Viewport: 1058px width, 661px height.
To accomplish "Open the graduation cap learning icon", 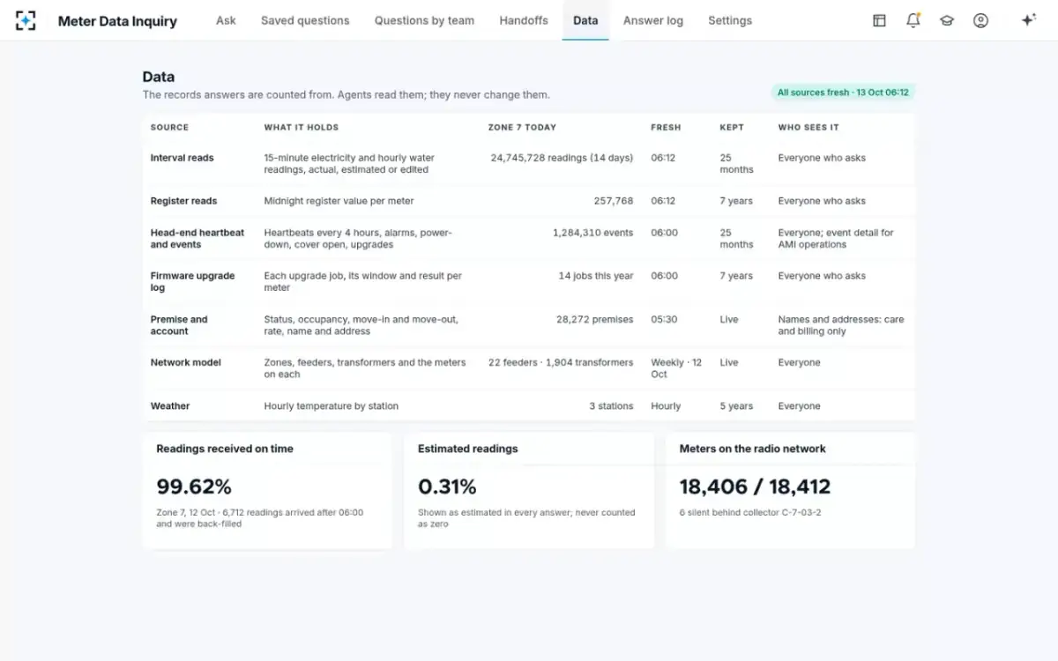I will tap(947, 20).
